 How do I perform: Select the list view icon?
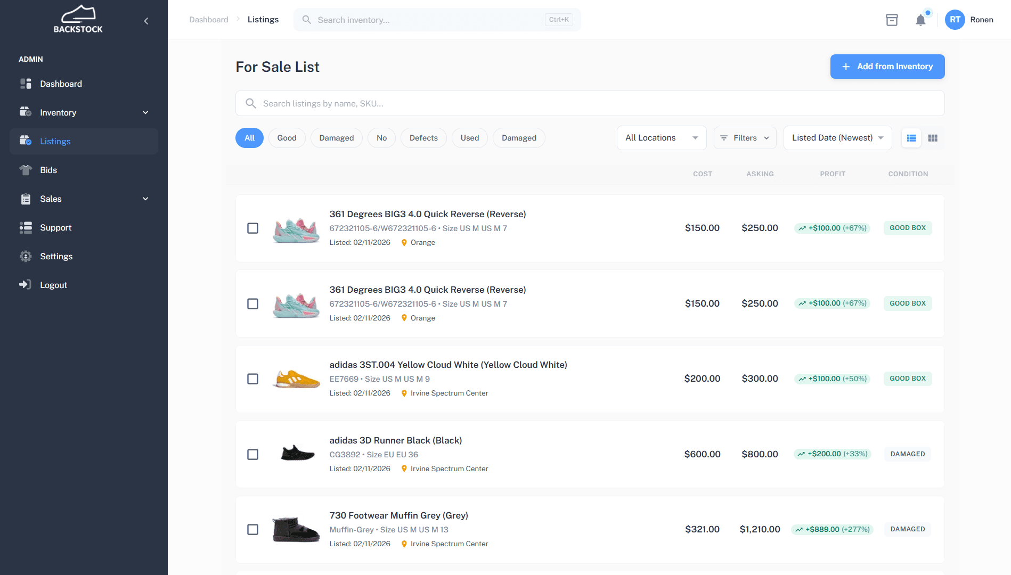point(911,138)
